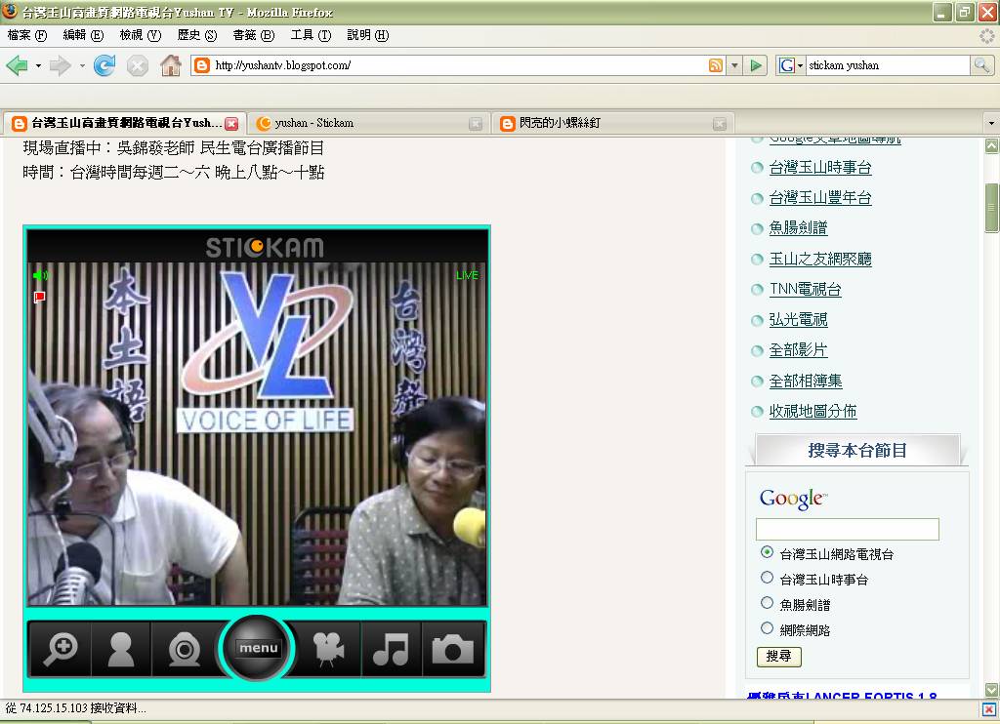Image resolution: width=1000 pixels, height=724 pixels.
Task: Open the Back history dropdown arrow
Action: (38, 65)
